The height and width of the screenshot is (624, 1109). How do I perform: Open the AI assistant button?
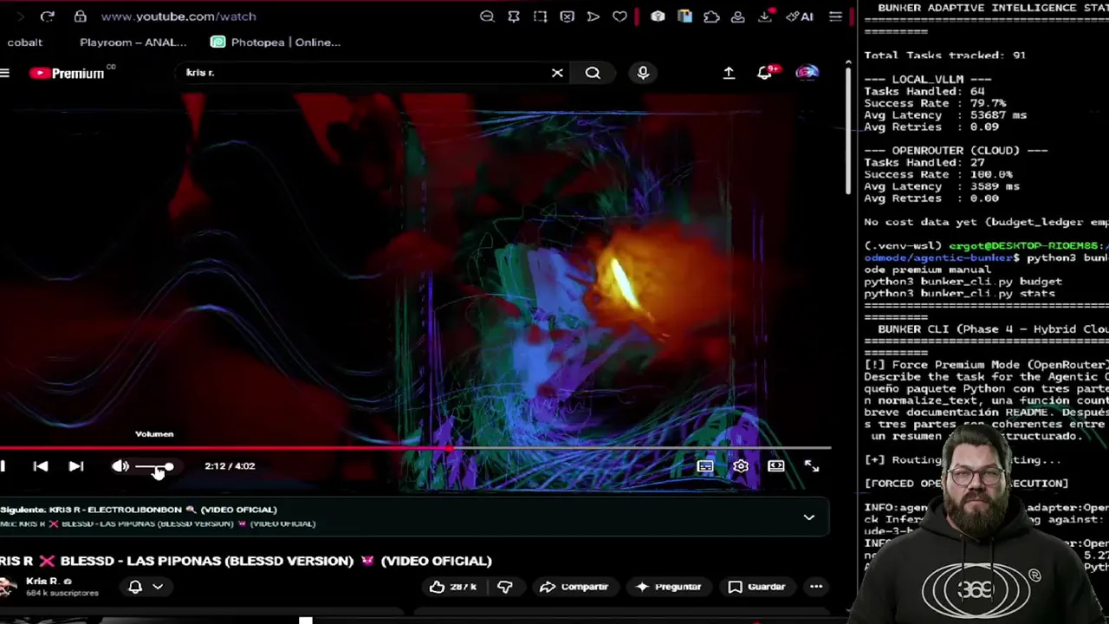click(x=799, y=16)
